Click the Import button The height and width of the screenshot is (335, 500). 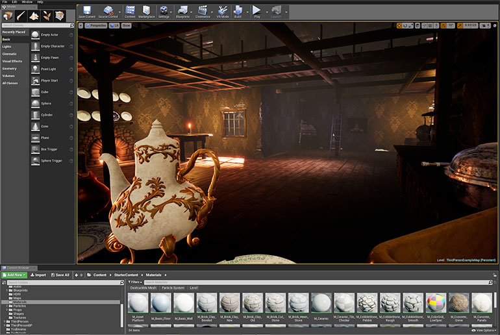(38, 275)
